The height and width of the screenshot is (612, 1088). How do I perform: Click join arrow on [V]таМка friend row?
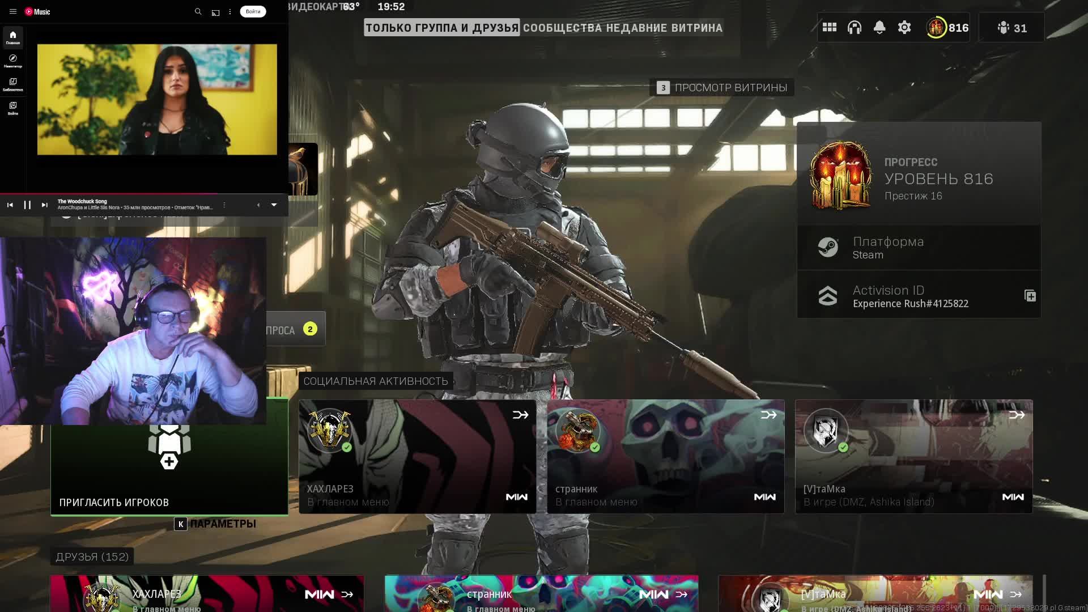click(x=1015, y=594)
